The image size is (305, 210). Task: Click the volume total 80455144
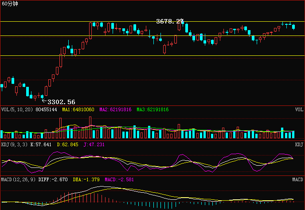click(46, 109)
